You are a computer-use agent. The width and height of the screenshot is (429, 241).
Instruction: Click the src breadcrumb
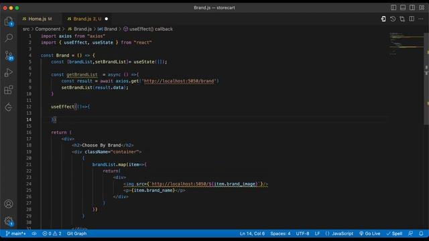click(x=26, y=29)
